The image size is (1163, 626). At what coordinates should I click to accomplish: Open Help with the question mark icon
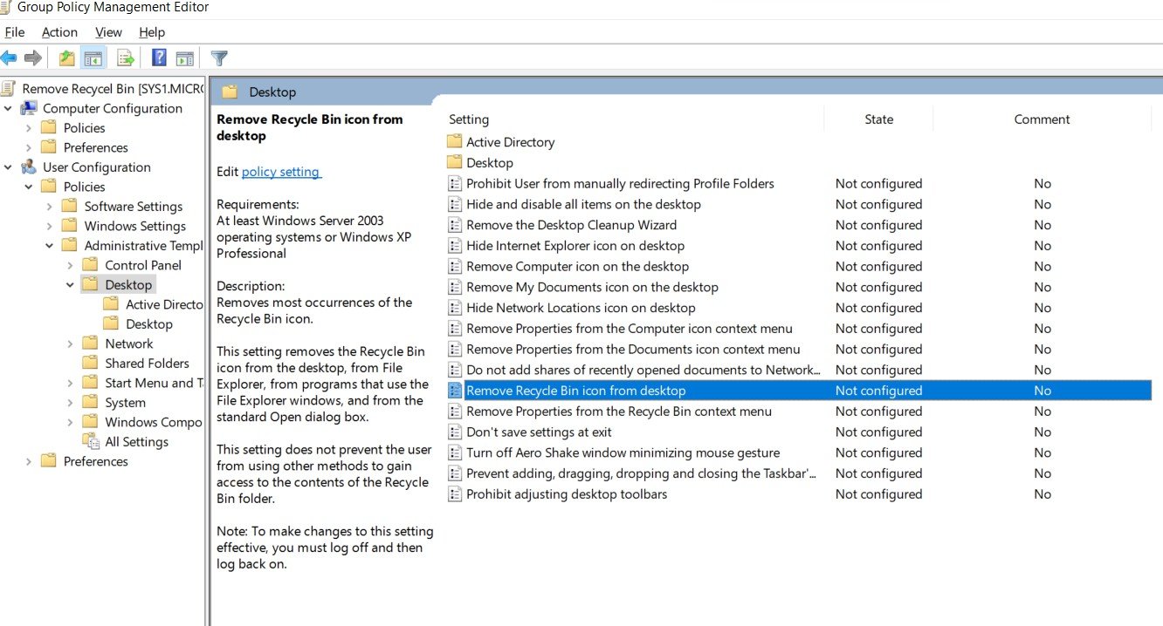(159, 58)
